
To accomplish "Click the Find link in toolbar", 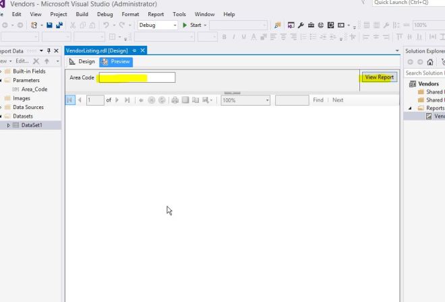I will pos(318,100).
